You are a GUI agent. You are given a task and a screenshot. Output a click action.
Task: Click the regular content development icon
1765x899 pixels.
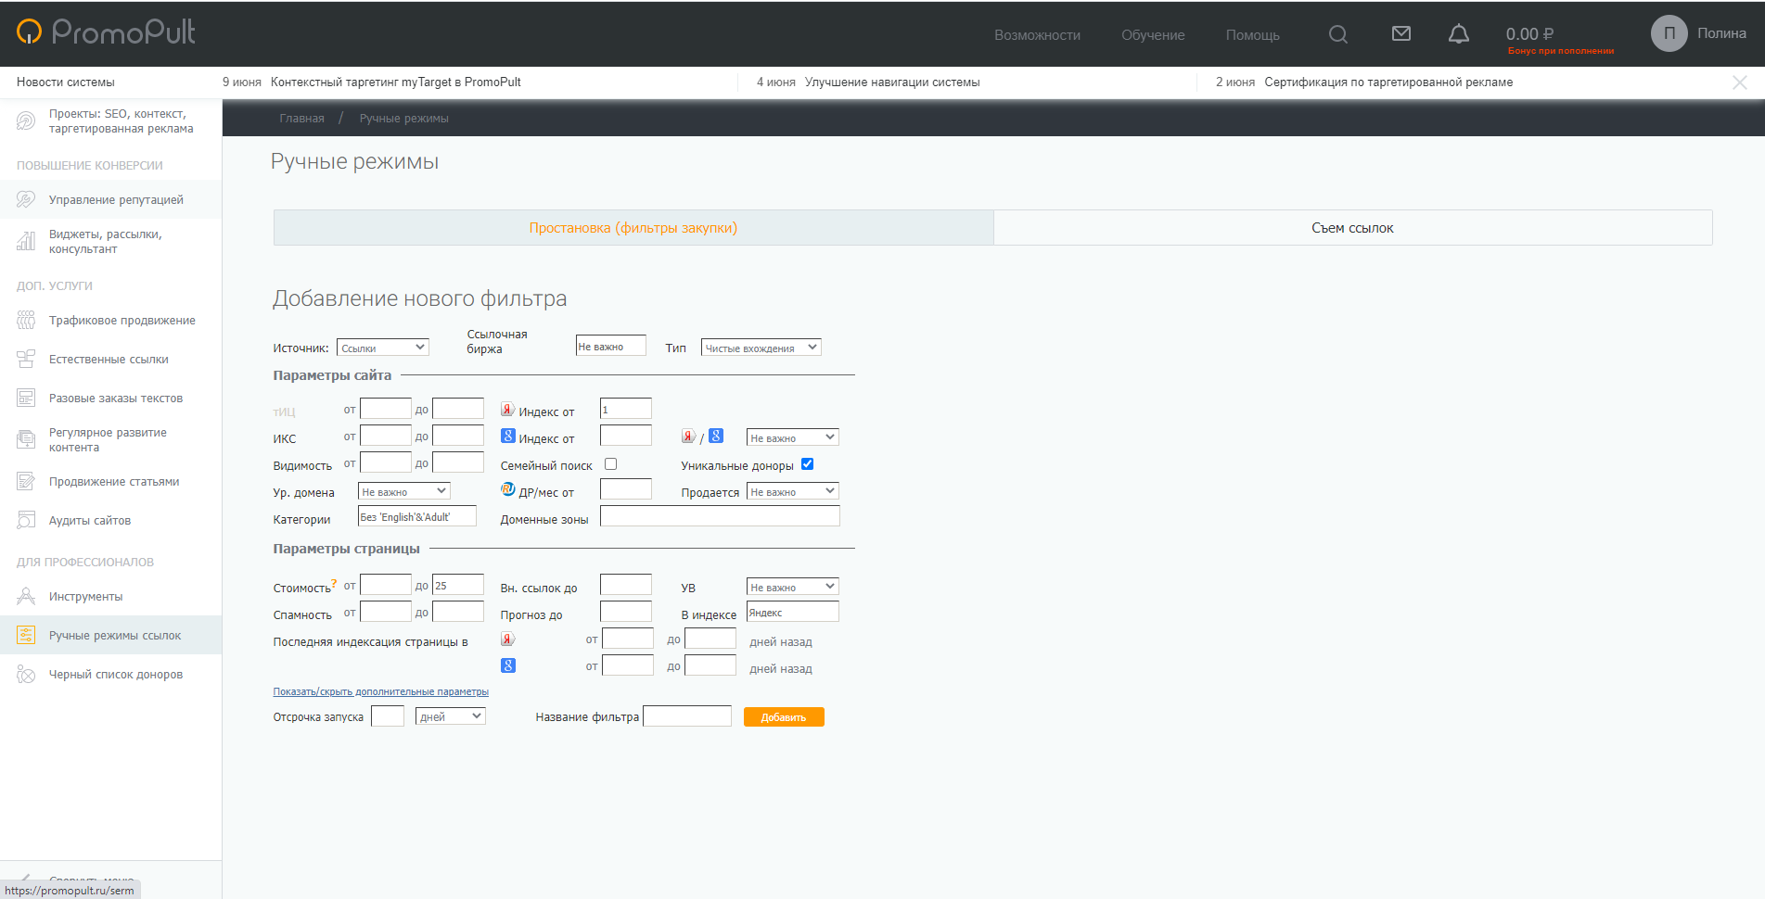point(26,439)
